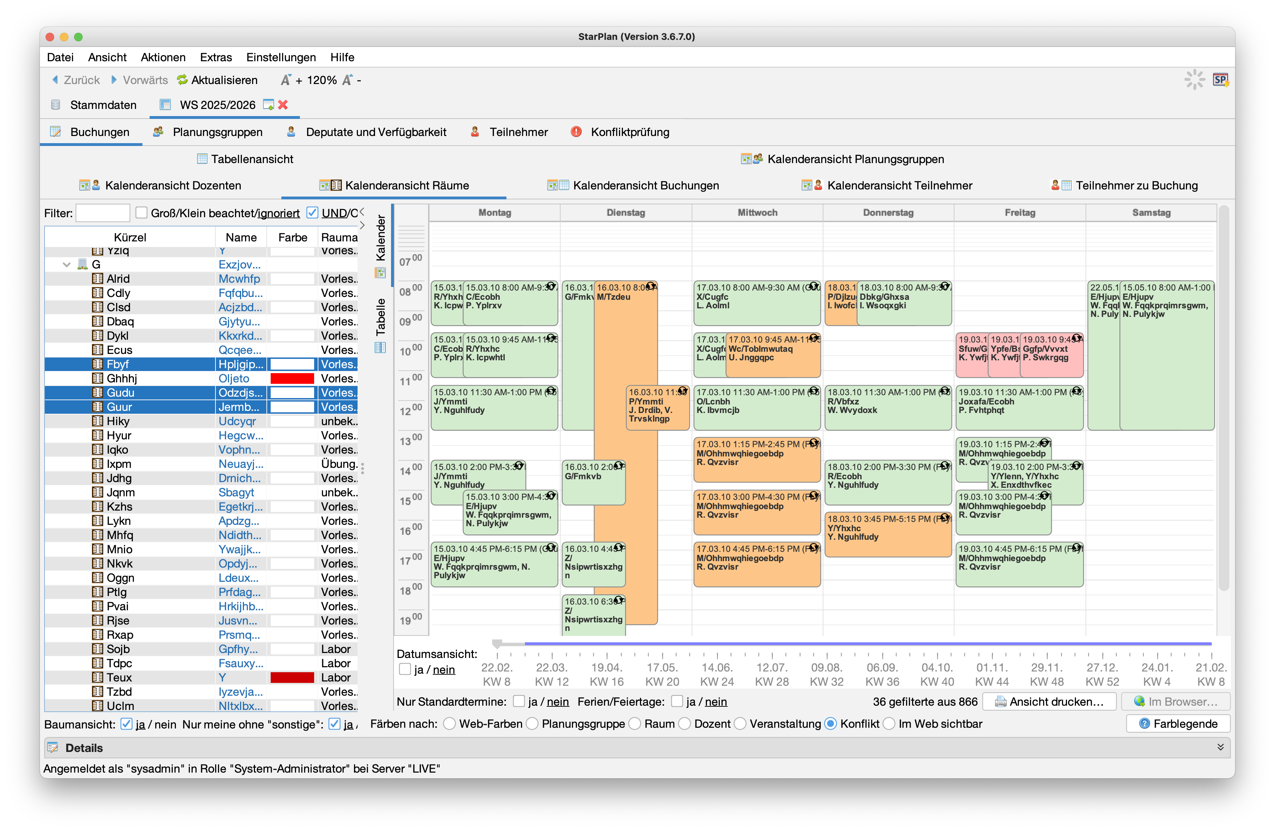The image size is (1275, 831).
Task: Click the red color swatch for Ghhhj
Action: click(292, 378)
